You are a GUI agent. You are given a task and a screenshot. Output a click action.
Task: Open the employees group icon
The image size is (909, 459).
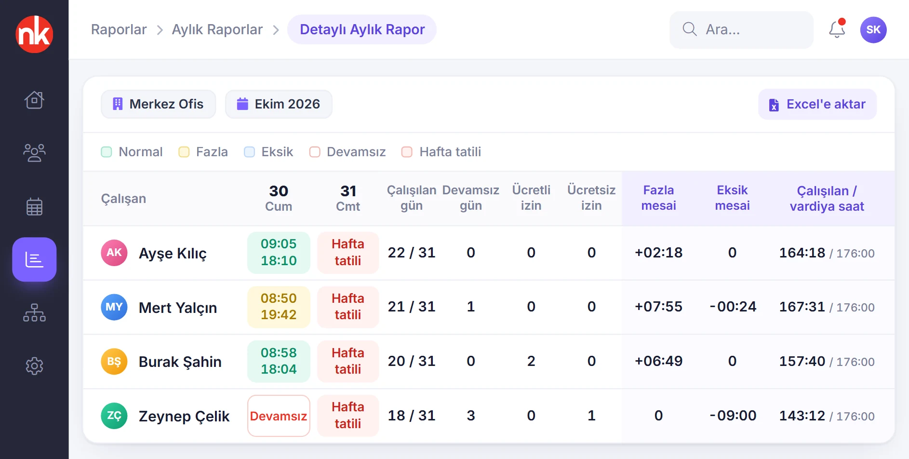tap(34, 153)
